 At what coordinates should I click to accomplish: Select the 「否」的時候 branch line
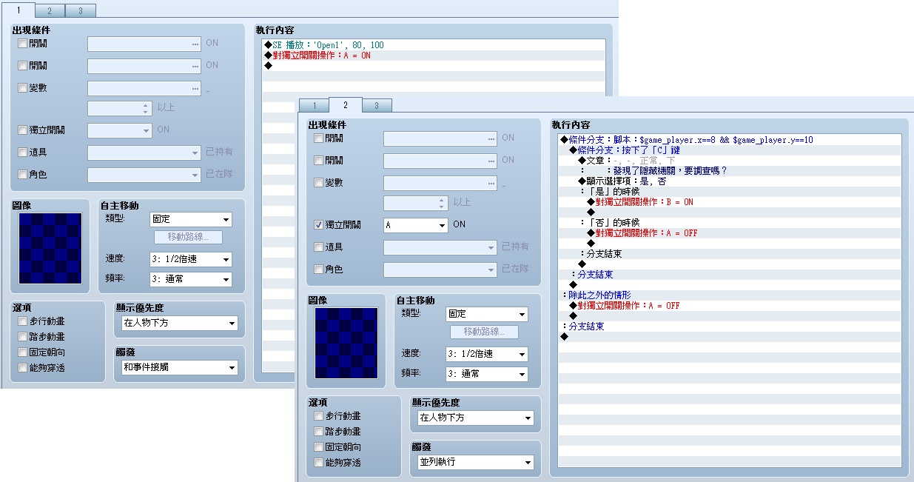point(729,223)
